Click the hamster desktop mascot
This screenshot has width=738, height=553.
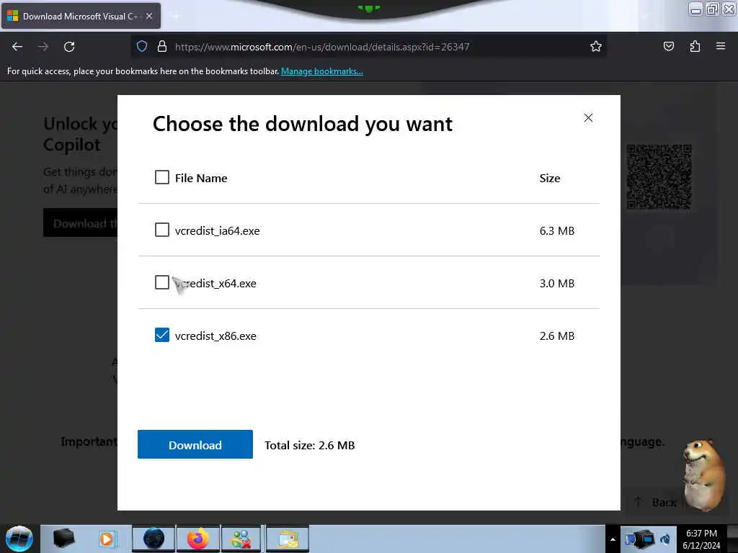tap(704, 475)
